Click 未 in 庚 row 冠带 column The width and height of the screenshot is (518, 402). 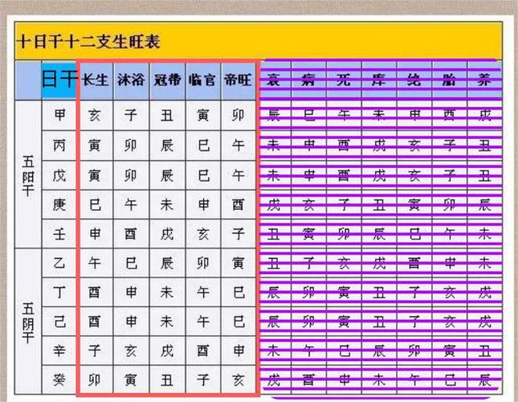[167, 205]
